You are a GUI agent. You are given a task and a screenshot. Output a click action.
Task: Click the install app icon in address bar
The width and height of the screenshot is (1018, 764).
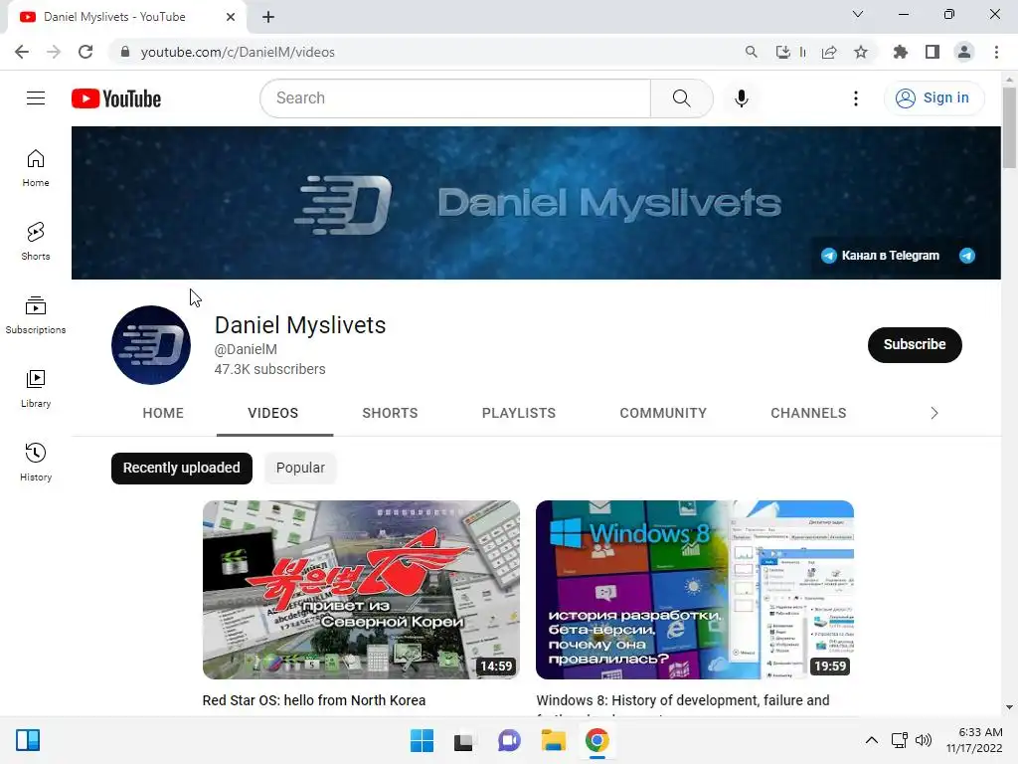[783, 52]
